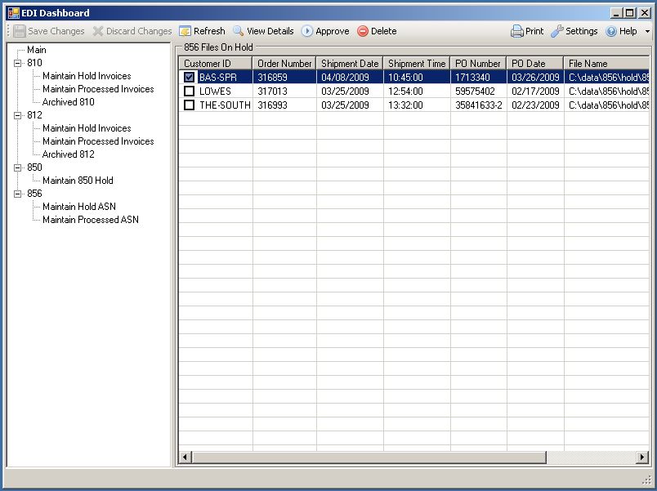Screen dimensions: 657x491
Task: Select order number cell 317013
Action: (x=273, y=91)
